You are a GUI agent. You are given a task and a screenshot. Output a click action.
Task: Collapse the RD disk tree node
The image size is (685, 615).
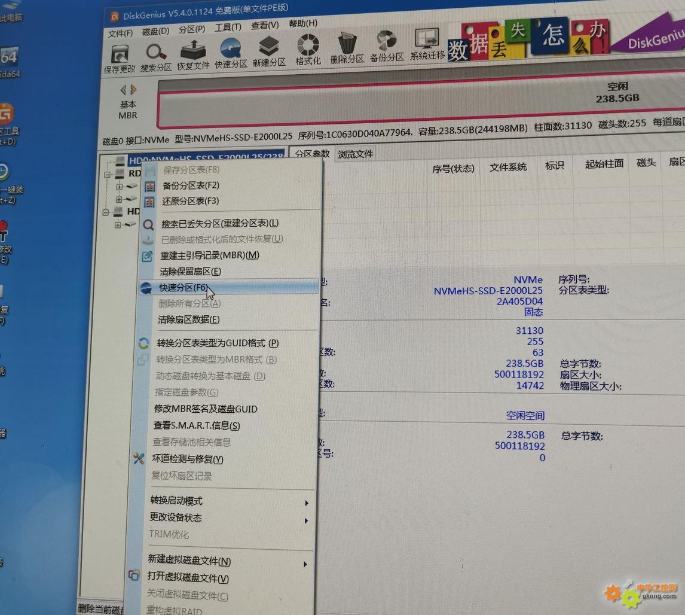tap(107, 175)
